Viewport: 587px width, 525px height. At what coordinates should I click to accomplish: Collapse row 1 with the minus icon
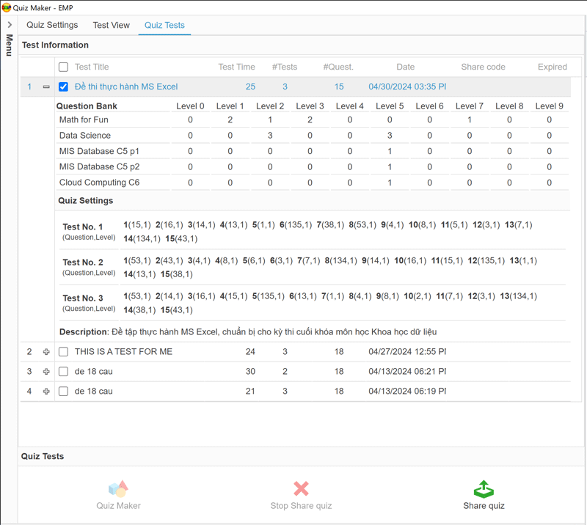(46, 87)
